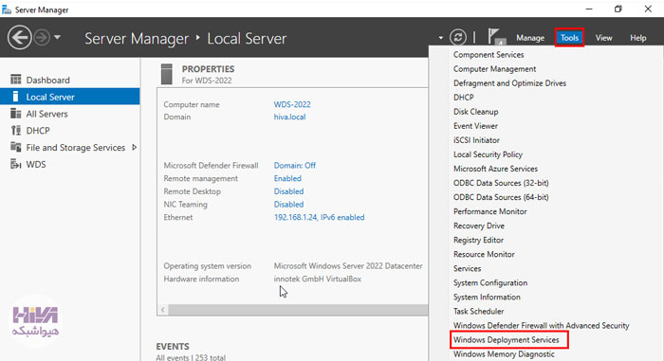Click Remote management Enabled link

[x=287, y=178]
